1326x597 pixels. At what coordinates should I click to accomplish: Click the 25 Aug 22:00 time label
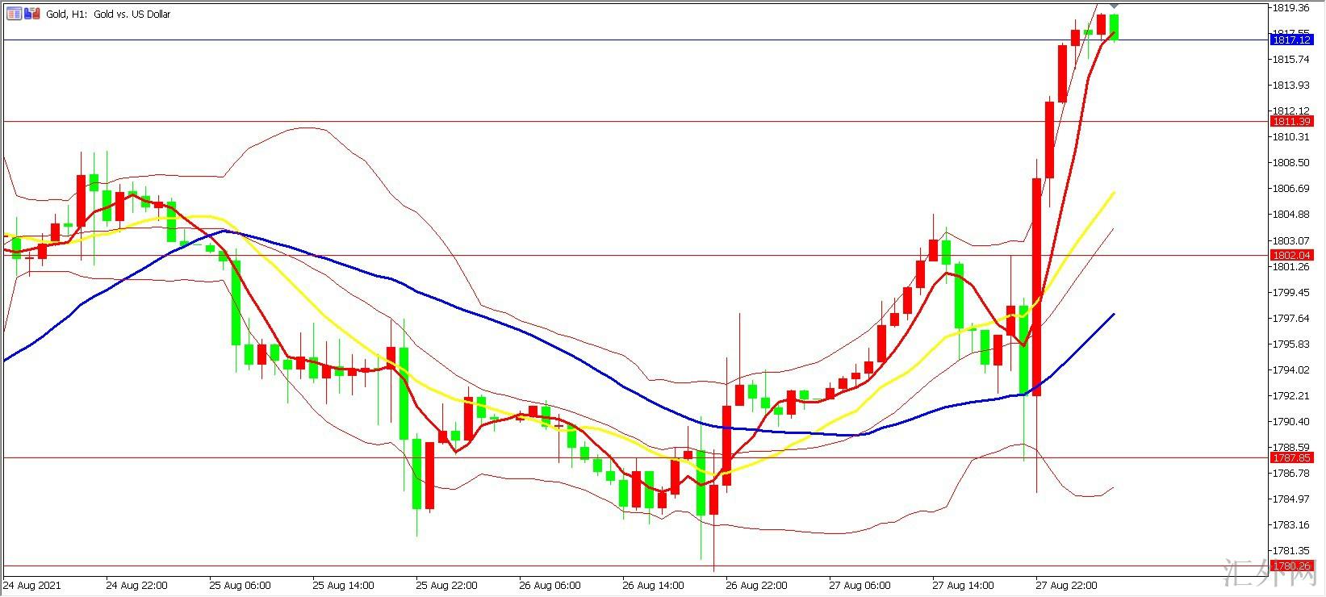pyautogui.click(x=446, y=585)
